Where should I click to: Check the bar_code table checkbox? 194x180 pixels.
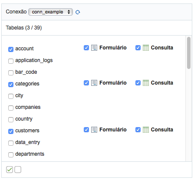11,73
